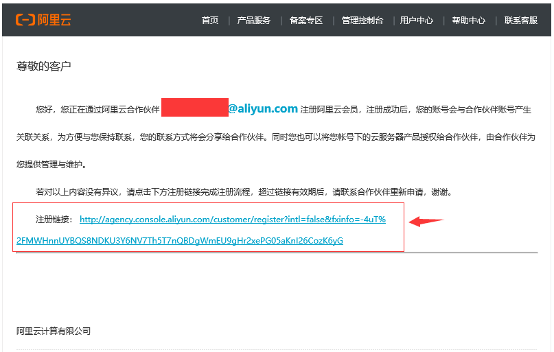554x352 pixels.
Task: Open 联系客服 in header
Action: [x=521, y=21]
